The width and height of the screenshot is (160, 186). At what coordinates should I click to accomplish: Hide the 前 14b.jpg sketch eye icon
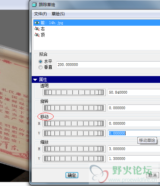pyautogui.click(x=37, y=23)
